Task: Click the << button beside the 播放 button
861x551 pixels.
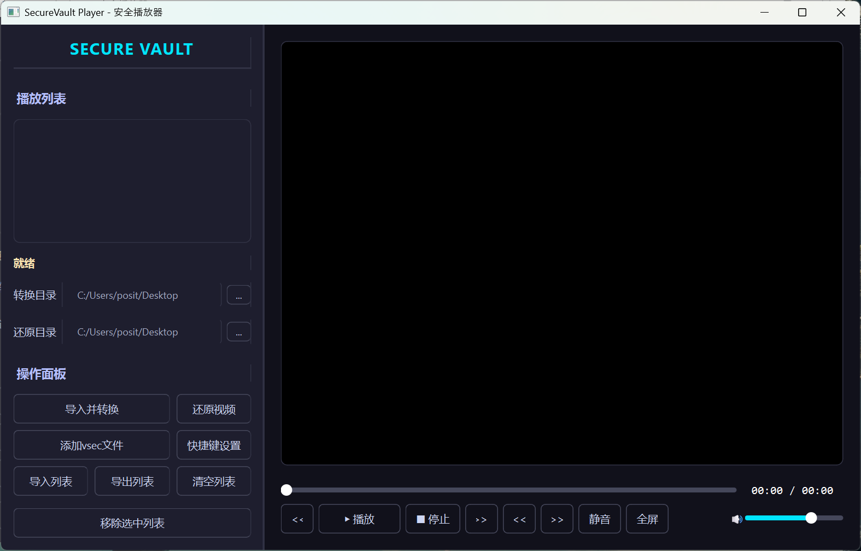Action: click(297, 519)
